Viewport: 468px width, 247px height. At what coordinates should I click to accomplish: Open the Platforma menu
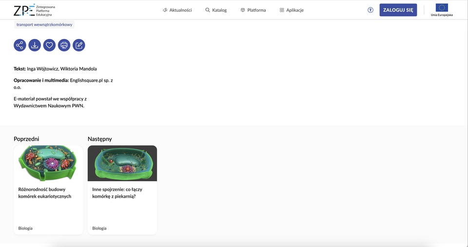253,10
